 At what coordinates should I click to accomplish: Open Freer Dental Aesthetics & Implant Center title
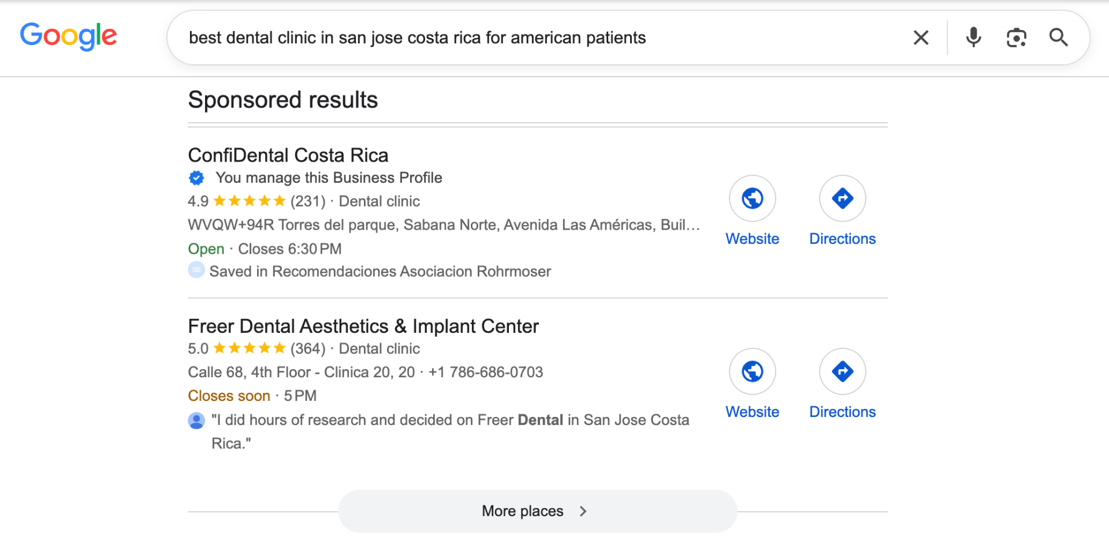pos(363,326)
